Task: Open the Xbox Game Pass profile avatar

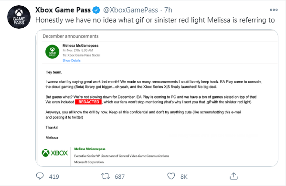Action: (x=19, y=17)
